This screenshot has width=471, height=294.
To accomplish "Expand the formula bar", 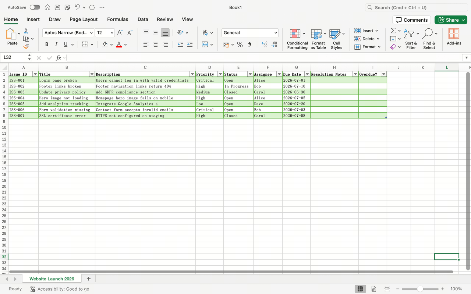I will (466, 57).
